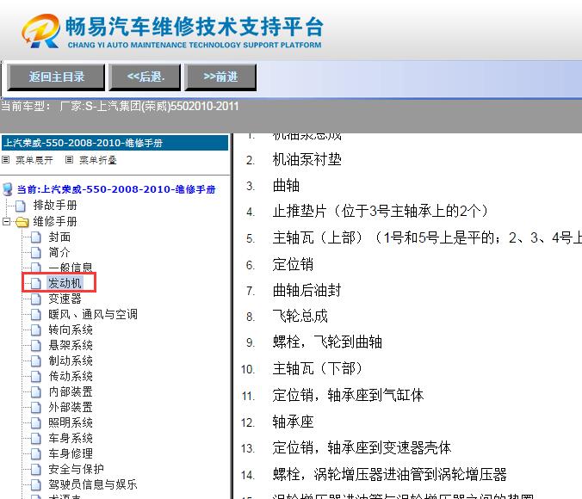Open the 驾驶员信息与娱乐 tree item
The height and width of the screenshot is (499, 582).
click(x=93, y=484)
